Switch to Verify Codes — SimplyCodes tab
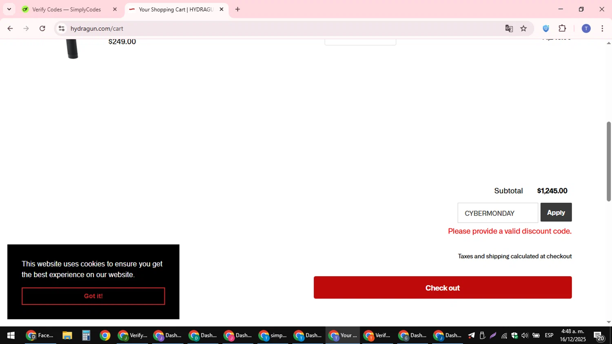 [66, 9]
